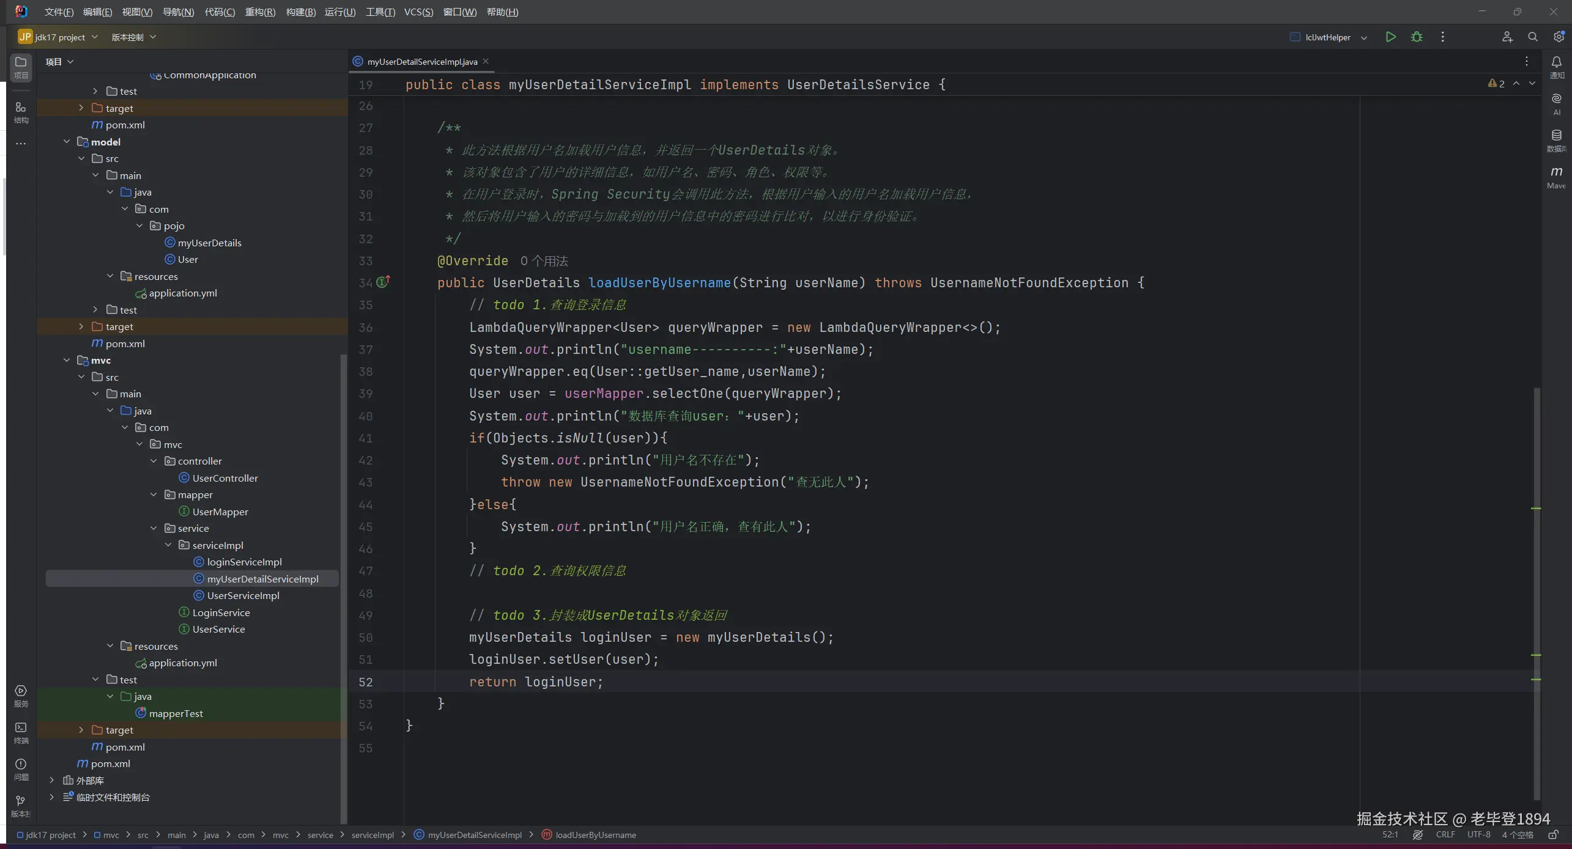This screenshot has width=1572, height=849.
Task: Expand the 外部库 node
Action: [x=52, y=780]
